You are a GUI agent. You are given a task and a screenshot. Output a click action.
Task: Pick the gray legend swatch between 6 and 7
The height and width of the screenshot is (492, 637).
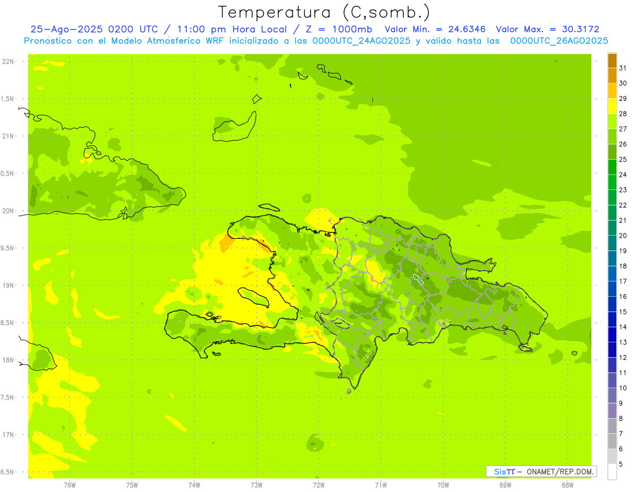(x=612, y=441)
